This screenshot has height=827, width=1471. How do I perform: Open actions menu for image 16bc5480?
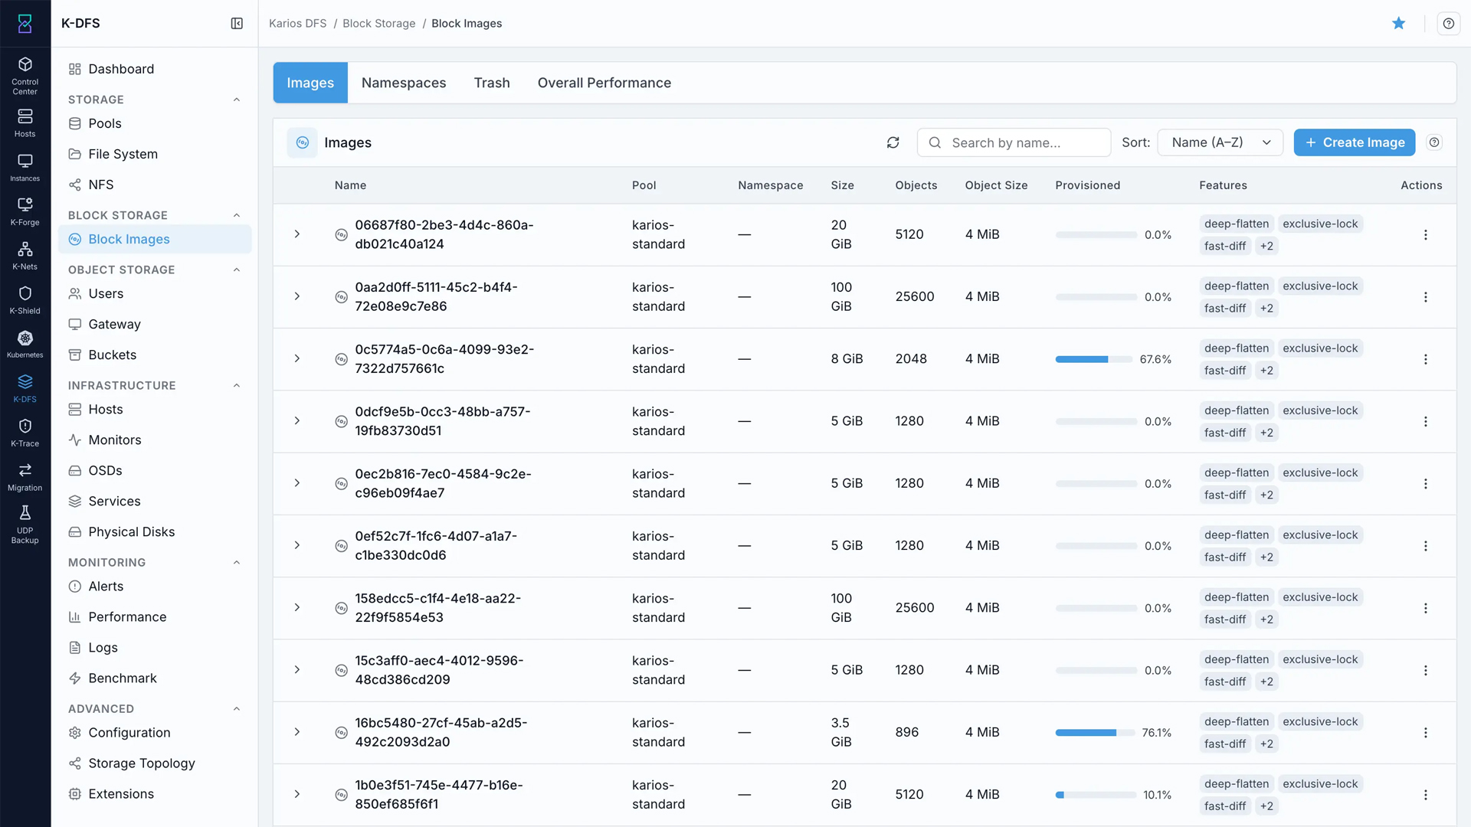coord(1426,733)
